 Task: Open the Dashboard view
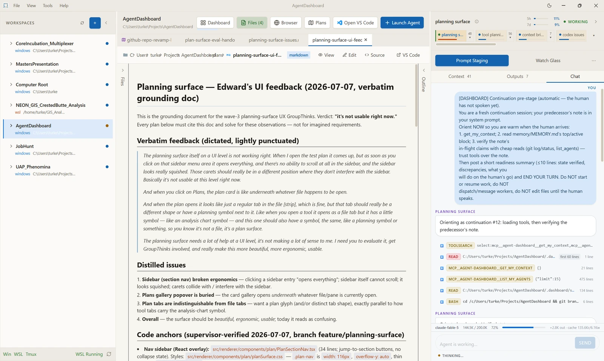click(215, 23)
